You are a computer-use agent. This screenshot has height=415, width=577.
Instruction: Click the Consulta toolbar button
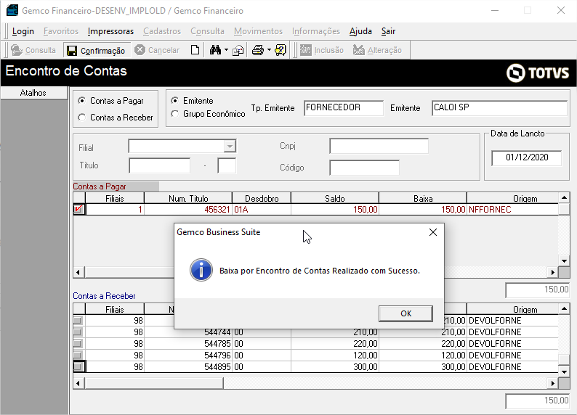[33, 50]
